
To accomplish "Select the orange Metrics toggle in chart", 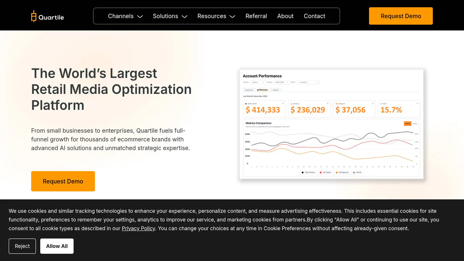I will 408,124.
